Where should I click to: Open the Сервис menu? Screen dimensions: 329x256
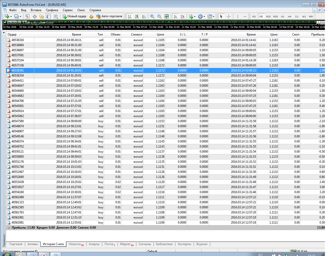tap(68, 10)
